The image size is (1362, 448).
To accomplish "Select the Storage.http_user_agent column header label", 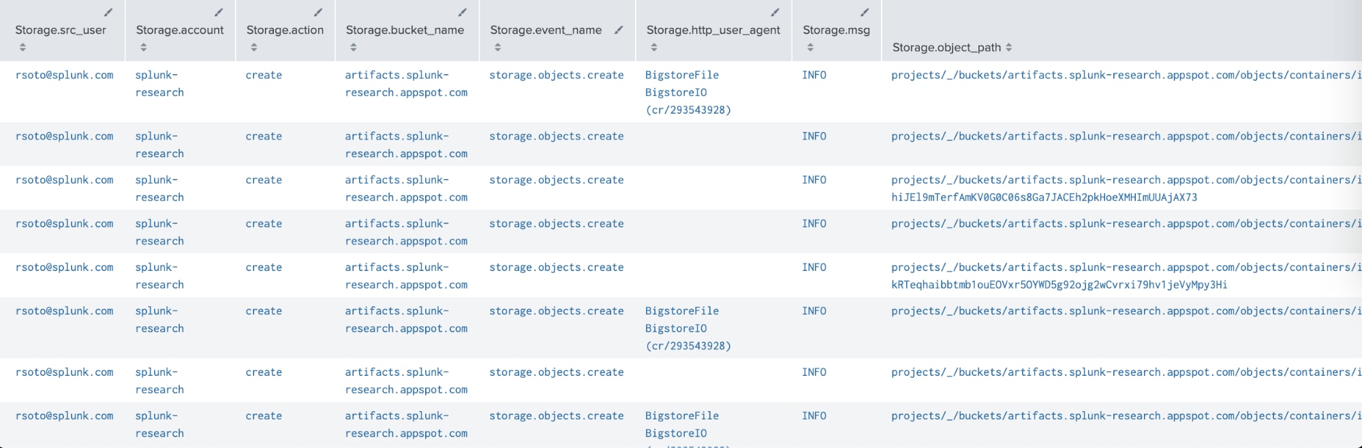I will [713, 30].
